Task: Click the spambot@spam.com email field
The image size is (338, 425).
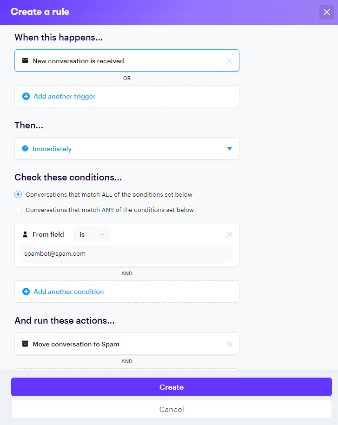Action: (x=126, y=254)
